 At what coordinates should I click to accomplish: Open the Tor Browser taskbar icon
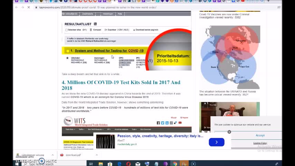pyautogui.click(x=165, y=164)
